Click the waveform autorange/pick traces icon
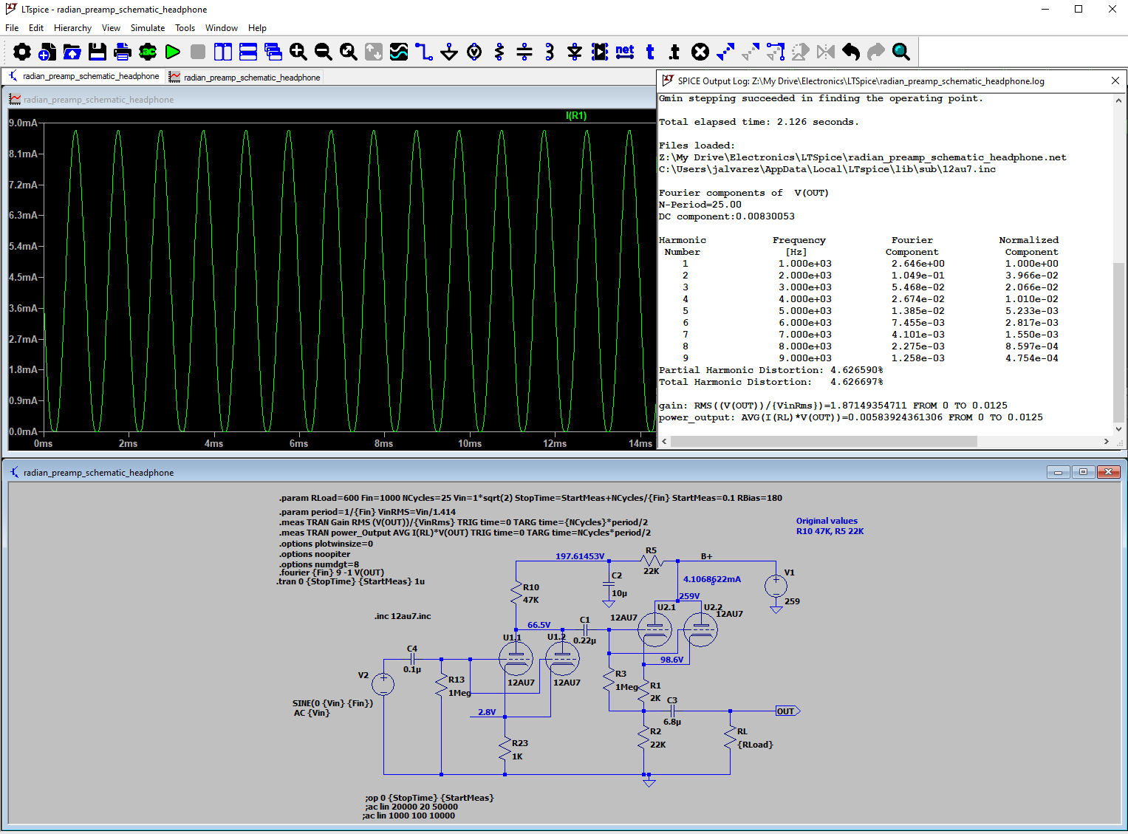 coord(399,52)
